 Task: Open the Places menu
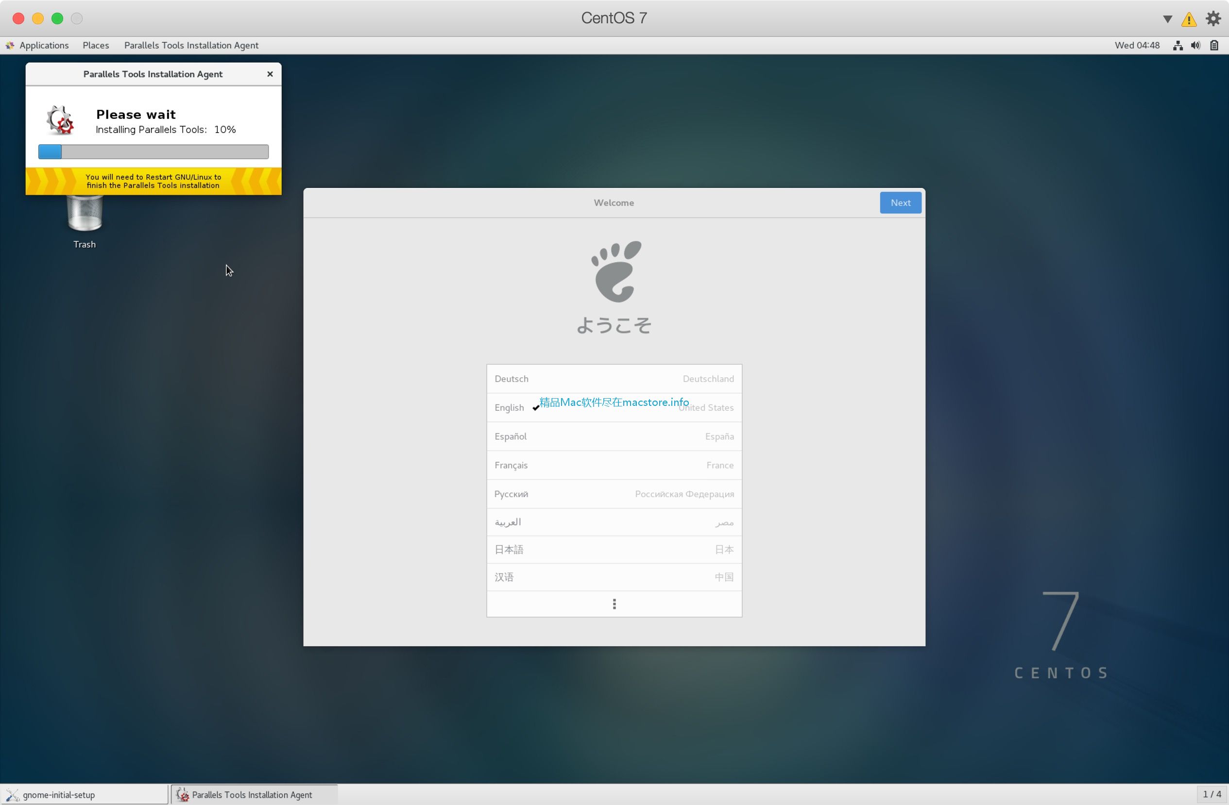(x=96, y=46)
